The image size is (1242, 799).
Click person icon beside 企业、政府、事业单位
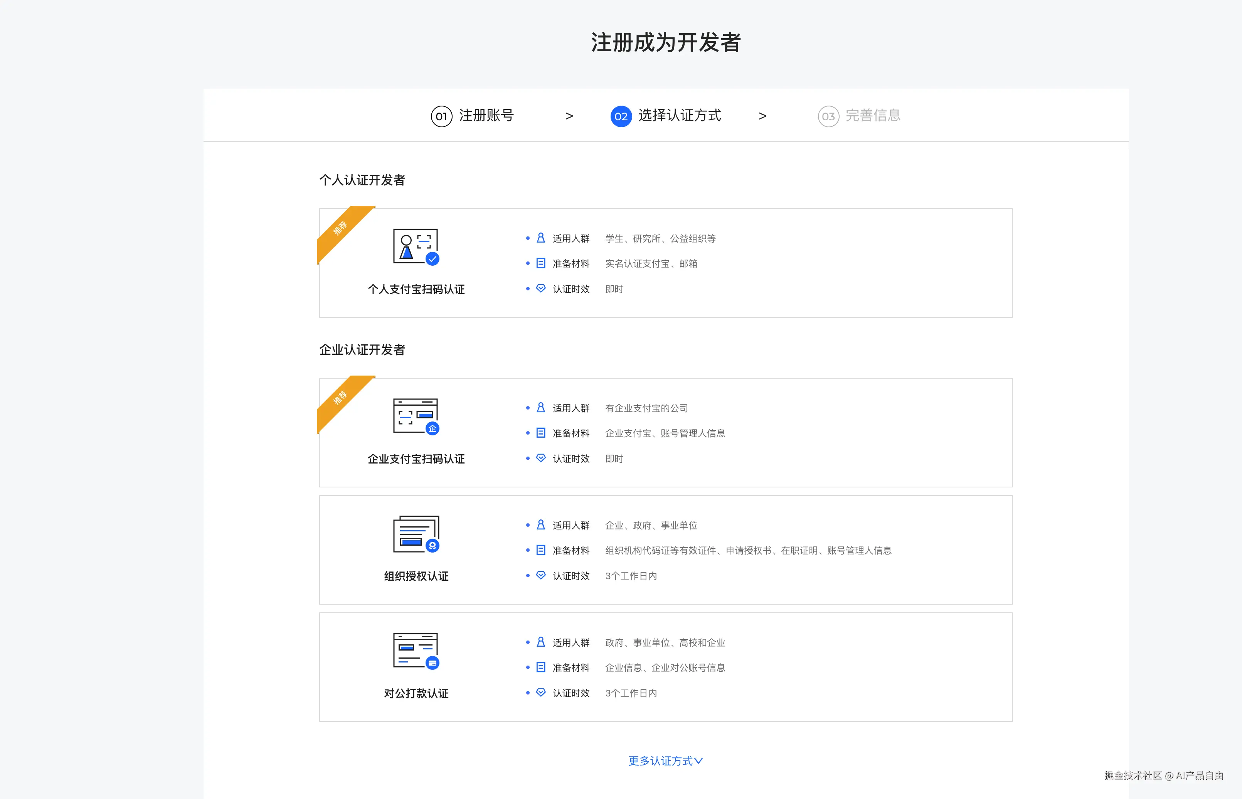[540, 525]
